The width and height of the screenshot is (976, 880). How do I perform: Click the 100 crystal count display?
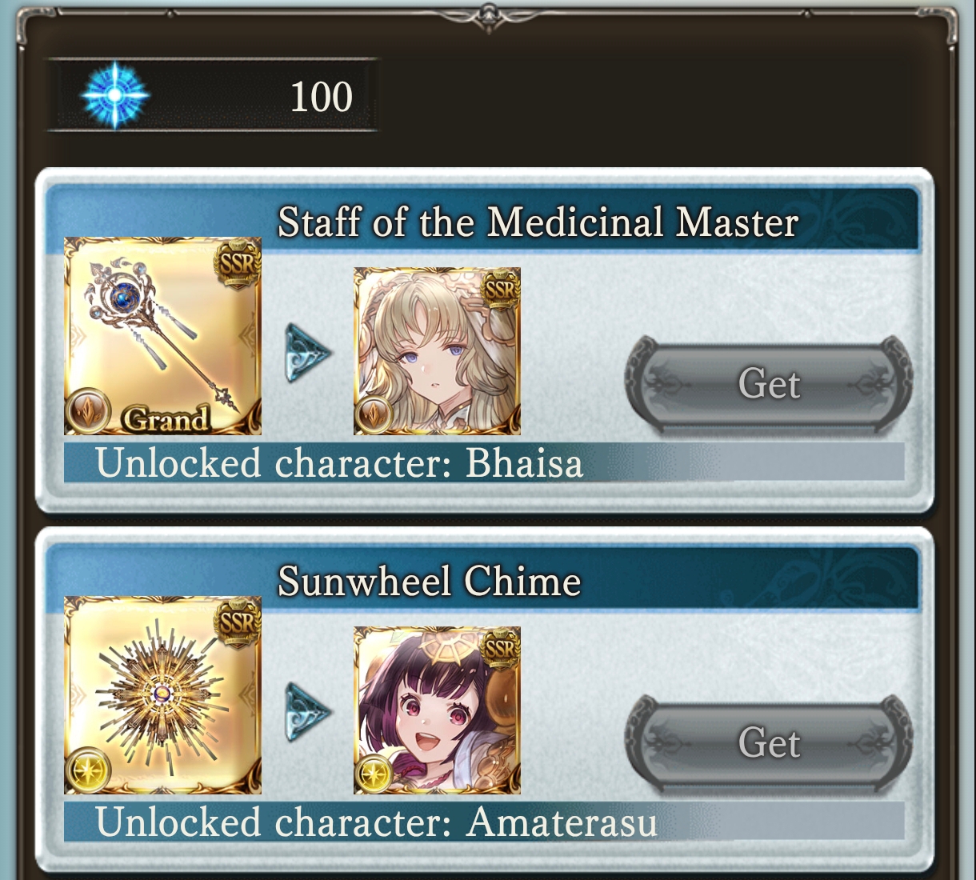(321, 97)
